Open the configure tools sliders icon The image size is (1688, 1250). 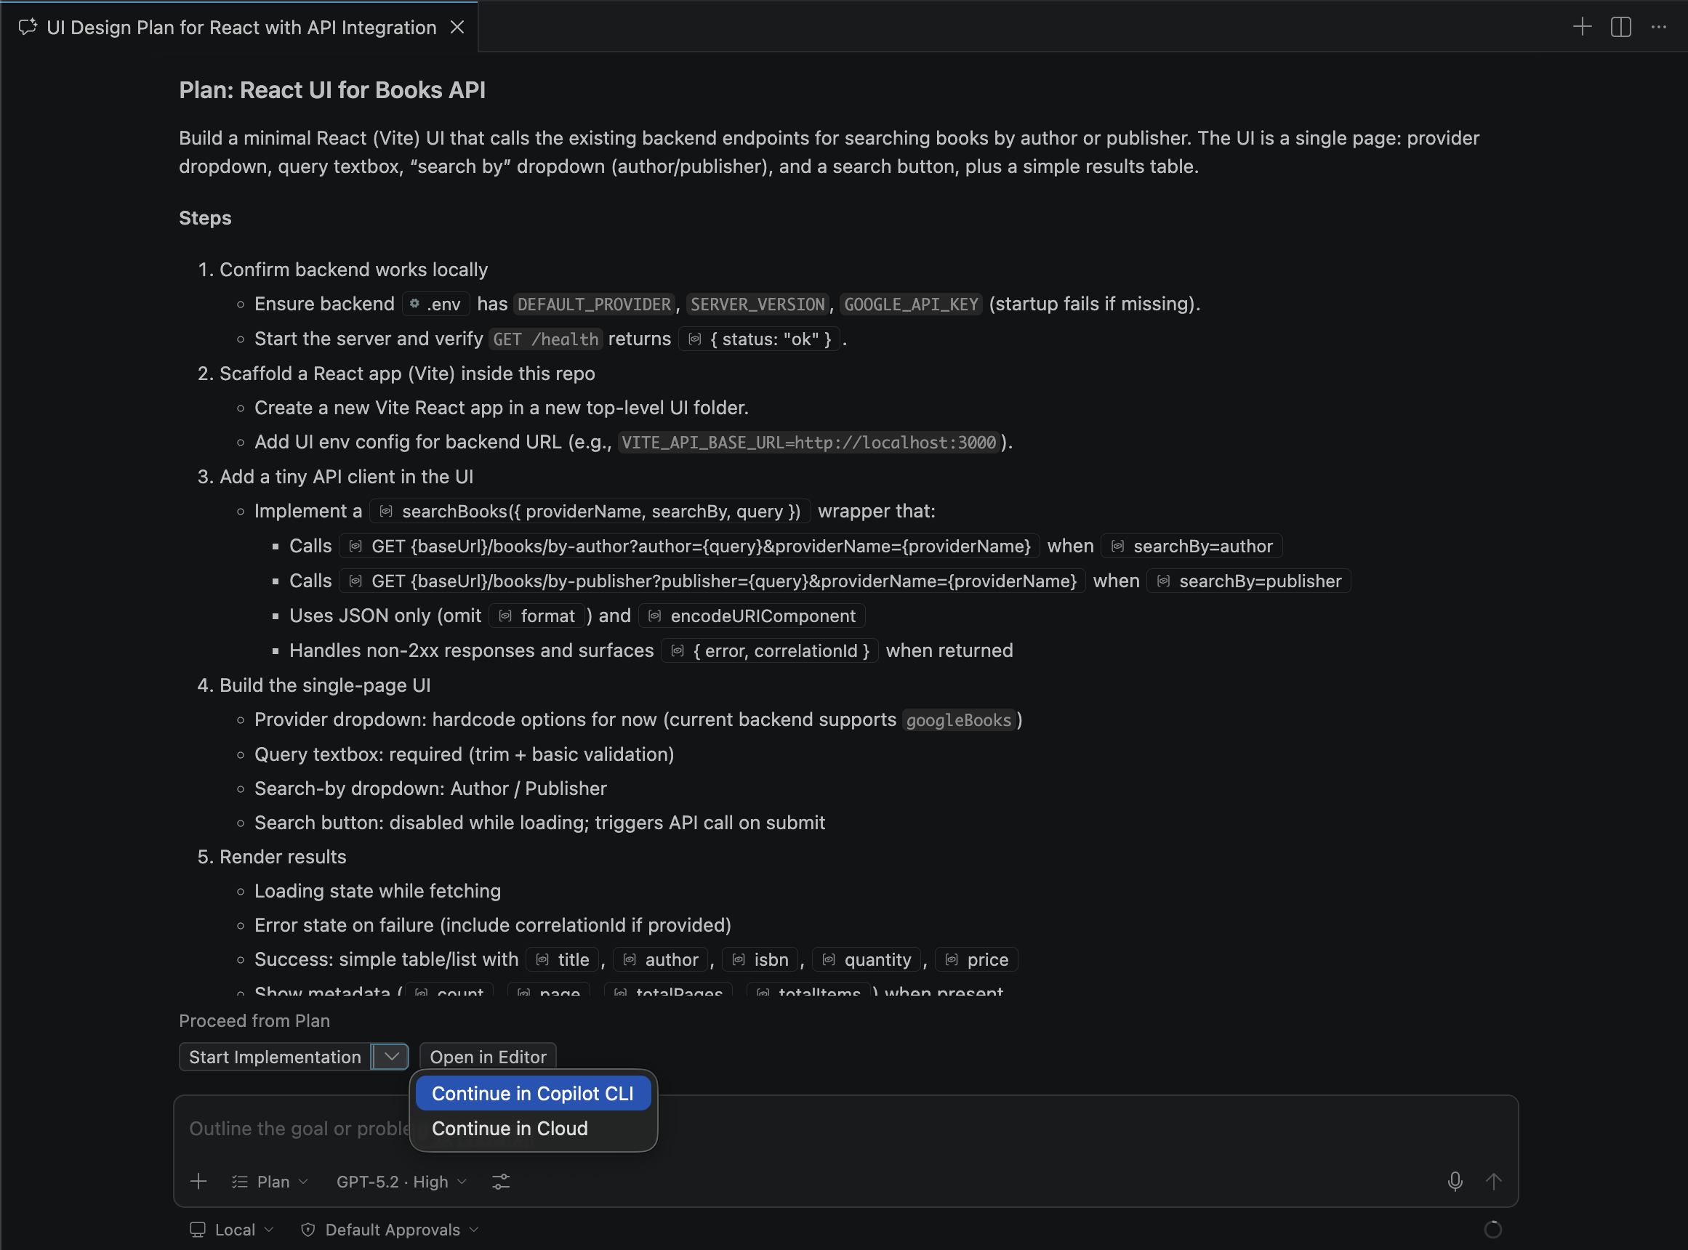tap(501, 1181)
